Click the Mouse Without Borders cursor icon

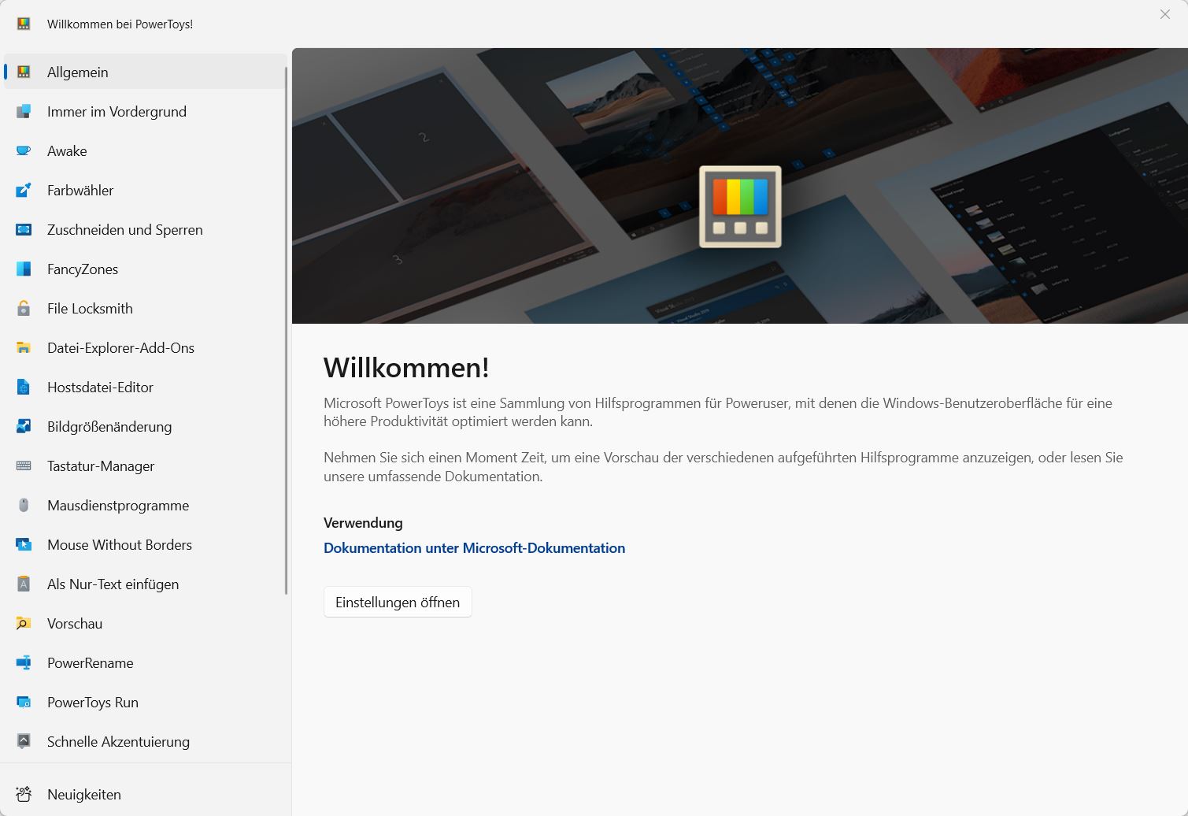tap(24, 544)
